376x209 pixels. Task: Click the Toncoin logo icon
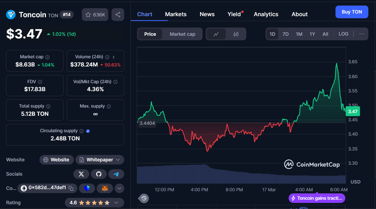click(x=11, y=15)
